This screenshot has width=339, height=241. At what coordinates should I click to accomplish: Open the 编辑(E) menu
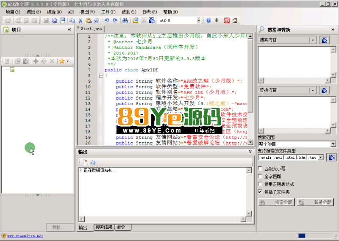[33, 12]
